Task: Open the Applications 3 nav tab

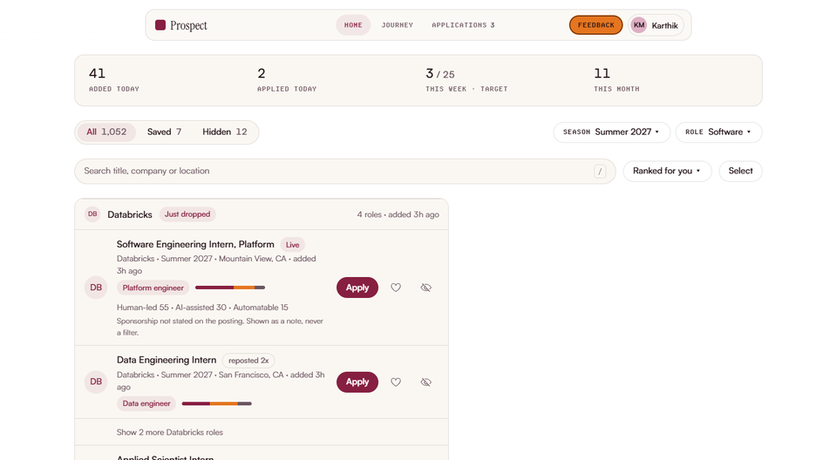Action: 463,25
